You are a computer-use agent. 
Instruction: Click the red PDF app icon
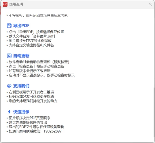[x=5, y=4]
